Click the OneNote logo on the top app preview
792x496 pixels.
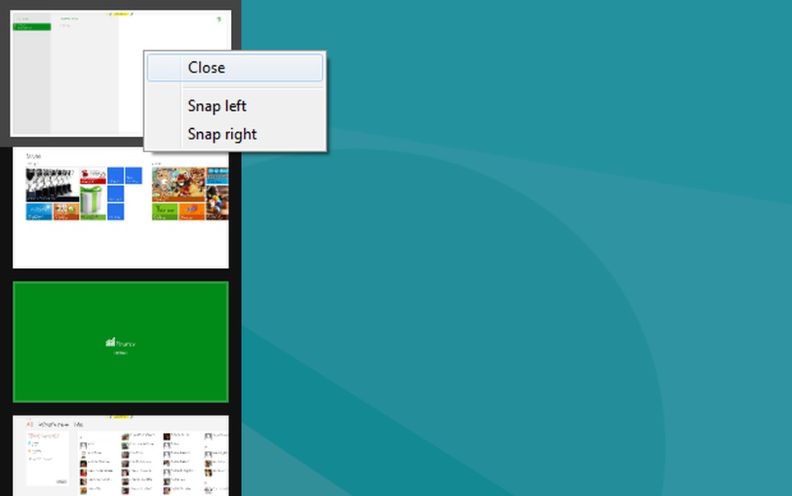pyautogui.click(x=217, y=20)
